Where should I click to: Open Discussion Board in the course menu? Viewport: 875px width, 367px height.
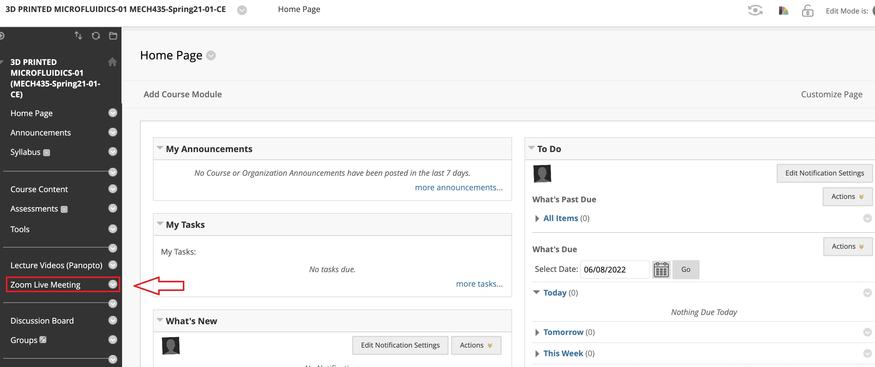(x=42, y=321)
